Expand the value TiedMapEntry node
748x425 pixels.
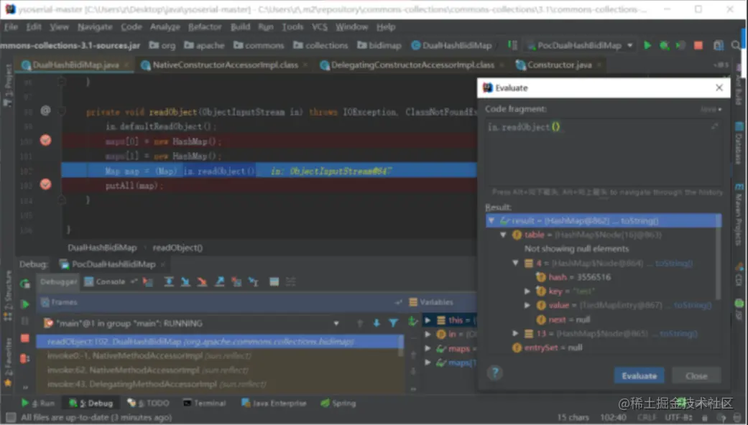pyautogui.click(x=527, y=305)
